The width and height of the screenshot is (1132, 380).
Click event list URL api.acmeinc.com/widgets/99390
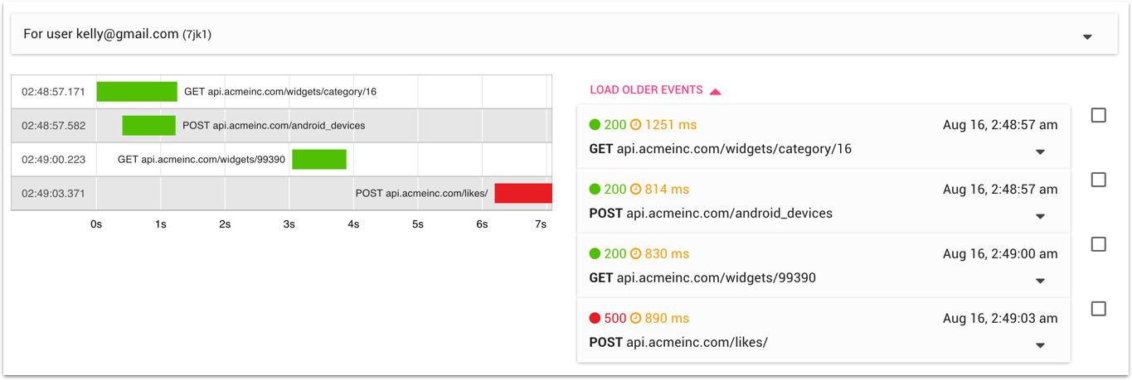tap(717, 278)
